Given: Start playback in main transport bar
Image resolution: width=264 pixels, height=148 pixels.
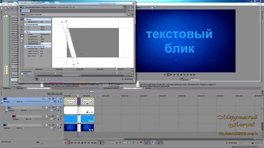Looking at the screenshot, I should [75, 143].
